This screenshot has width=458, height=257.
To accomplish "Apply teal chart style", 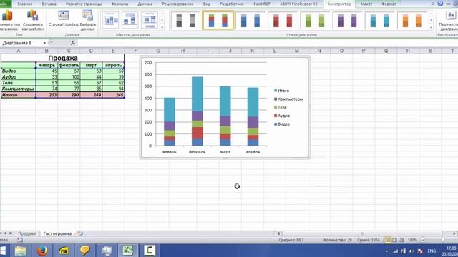I will click(380, 21).
